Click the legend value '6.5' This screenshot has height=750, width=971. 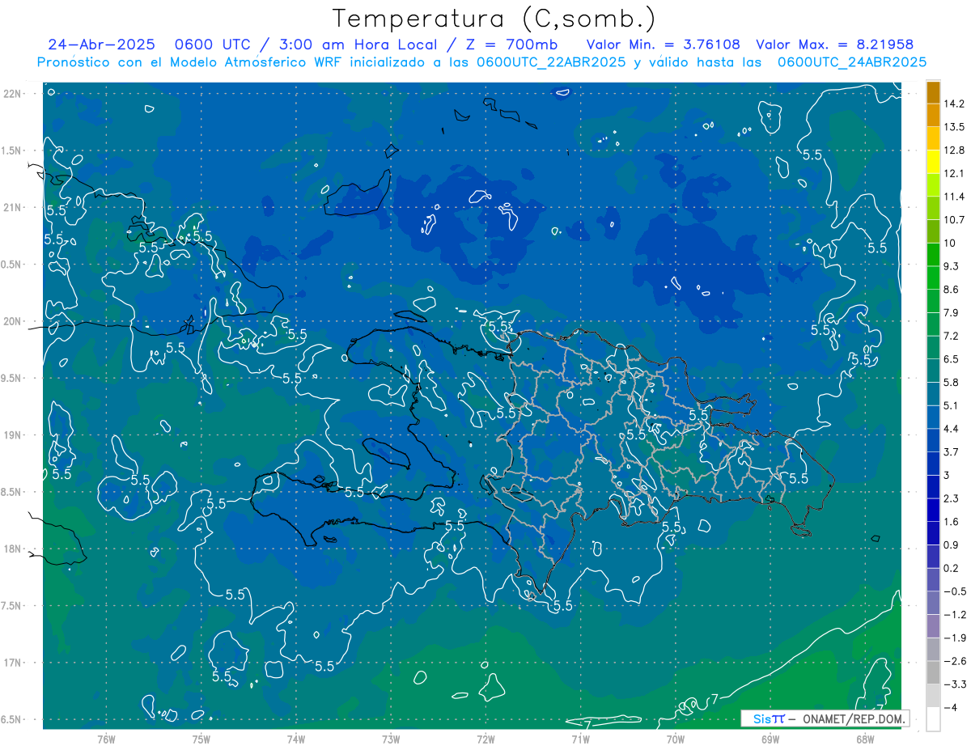tap(952, 359)
